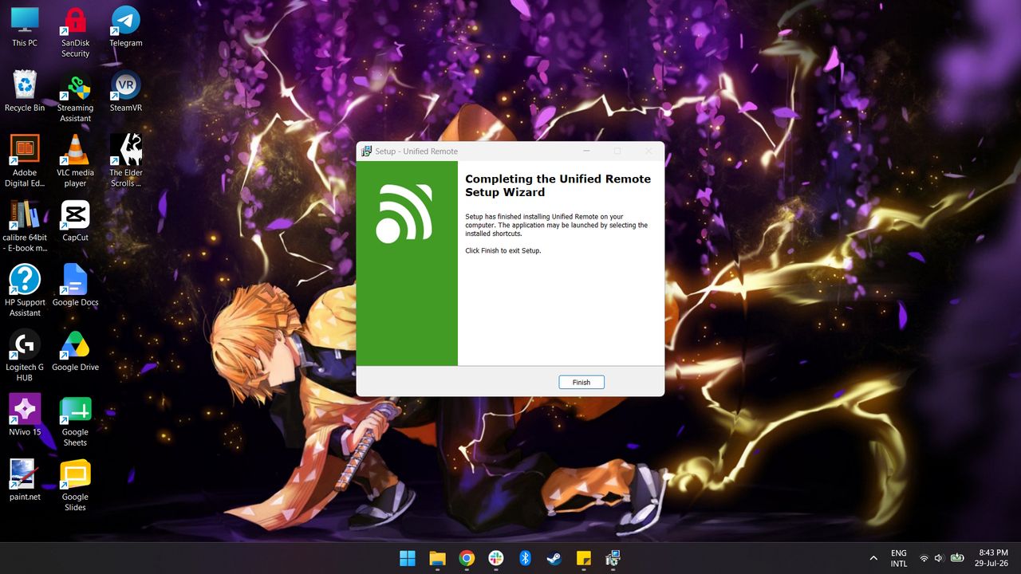The width and height of the screenshot is (1021, 574).
Task: Click the Setup window title bar icon
Action: tap(366, 151)
